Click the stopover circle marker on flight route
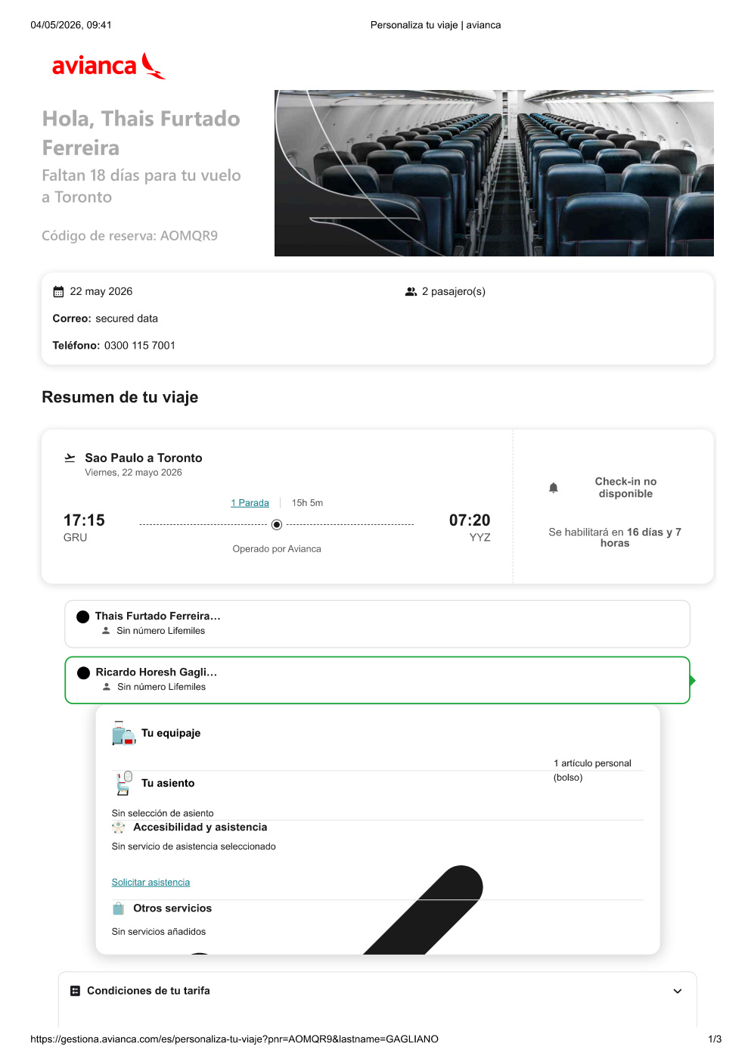This screenshot has height=1062, width=751. (277, 525)
